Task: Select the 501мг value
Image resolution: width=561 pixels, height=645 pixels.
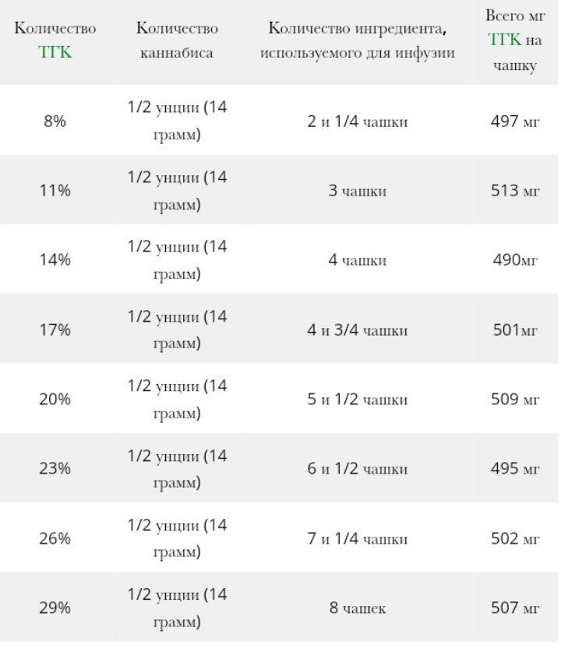Action: point(515,330)
